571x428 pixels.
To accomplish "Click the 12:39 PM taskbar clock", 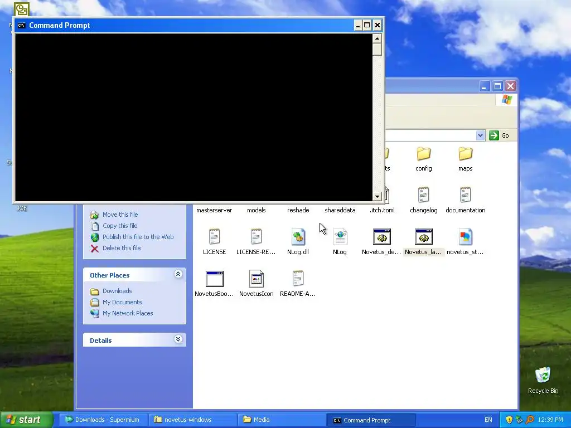I will 550,420.
